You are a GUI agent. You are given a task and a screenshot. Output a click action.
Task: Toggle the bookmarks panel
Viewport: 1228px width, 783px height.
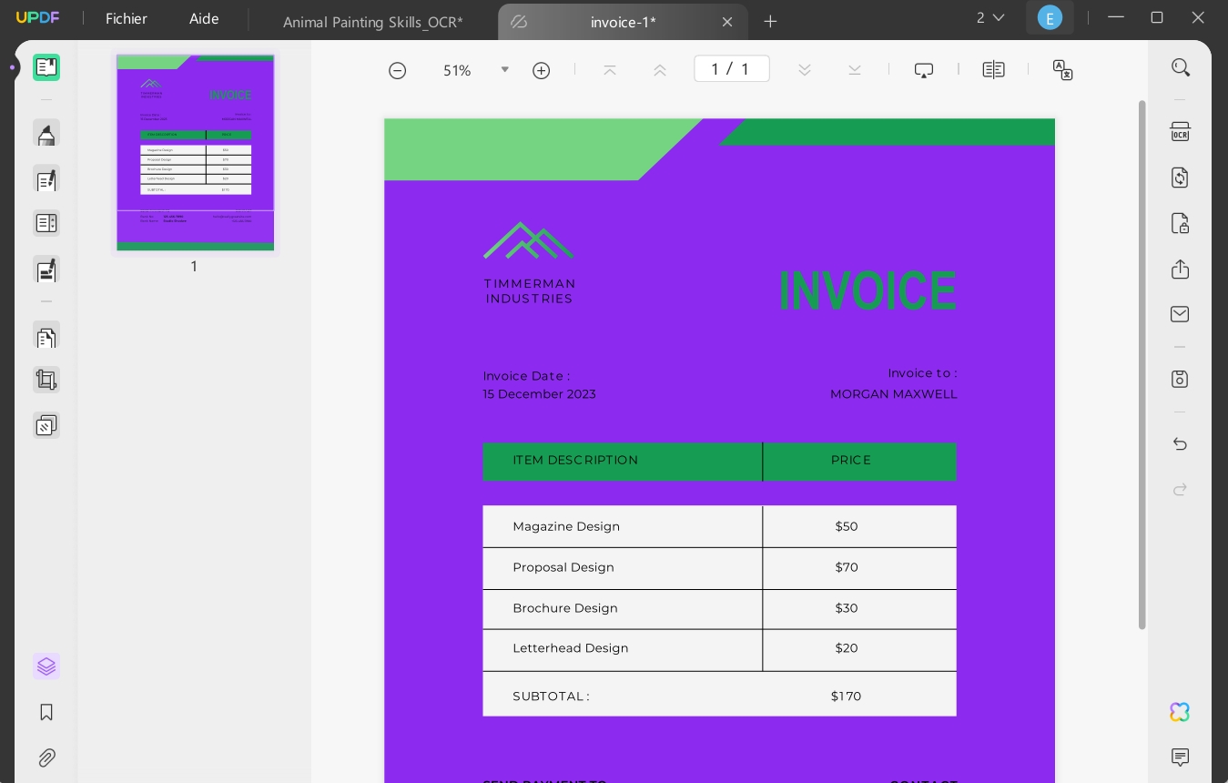pyautogui.click(x=46, y=712)
